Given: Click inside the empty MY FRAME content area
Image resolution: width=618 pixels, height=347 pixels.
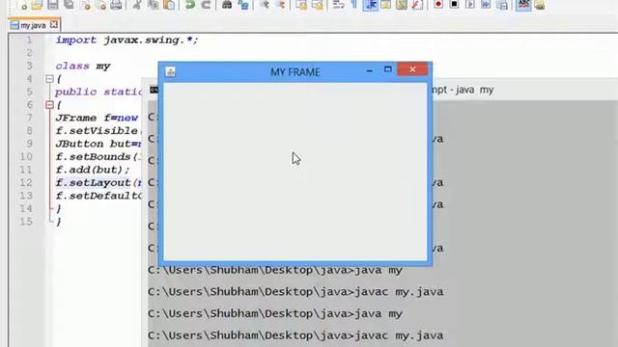Looking at the screenshot, I should 295,172.
